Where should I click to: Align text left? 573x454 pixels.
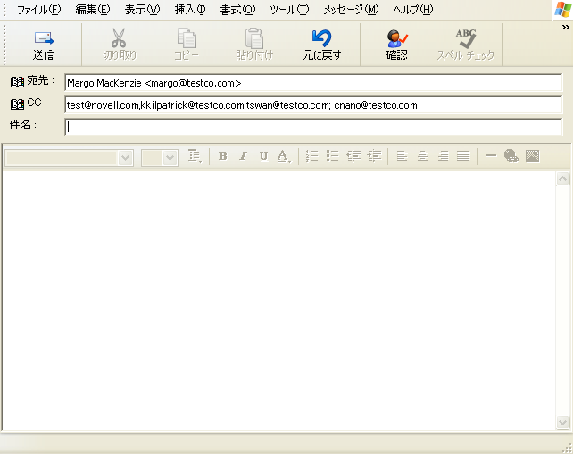click(x=402, y=156)
